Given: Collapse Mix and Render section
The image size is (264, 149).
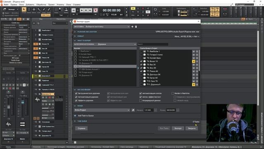Looking at the screenshot, I should pos(75,90).
